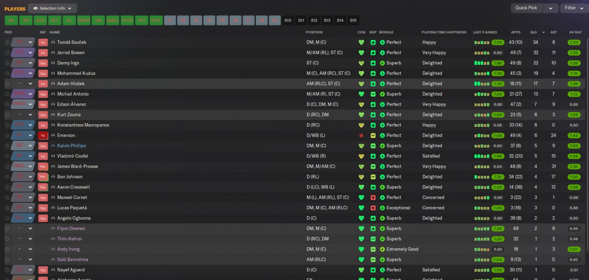The width and height of the screenshot is (589, 280).
Task: Click Lucas Paquetá's red sharpness icon
Action: [373, 208]
